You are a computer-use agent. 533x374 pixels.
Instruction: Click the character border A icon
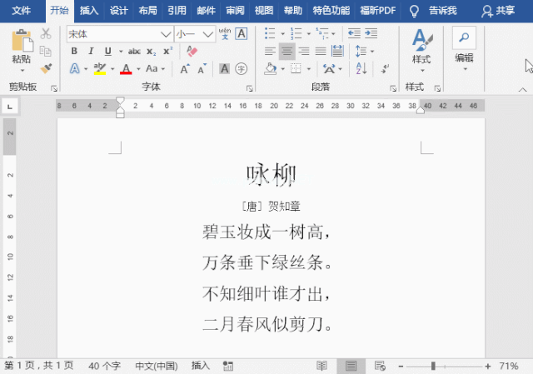click(242, 33)
